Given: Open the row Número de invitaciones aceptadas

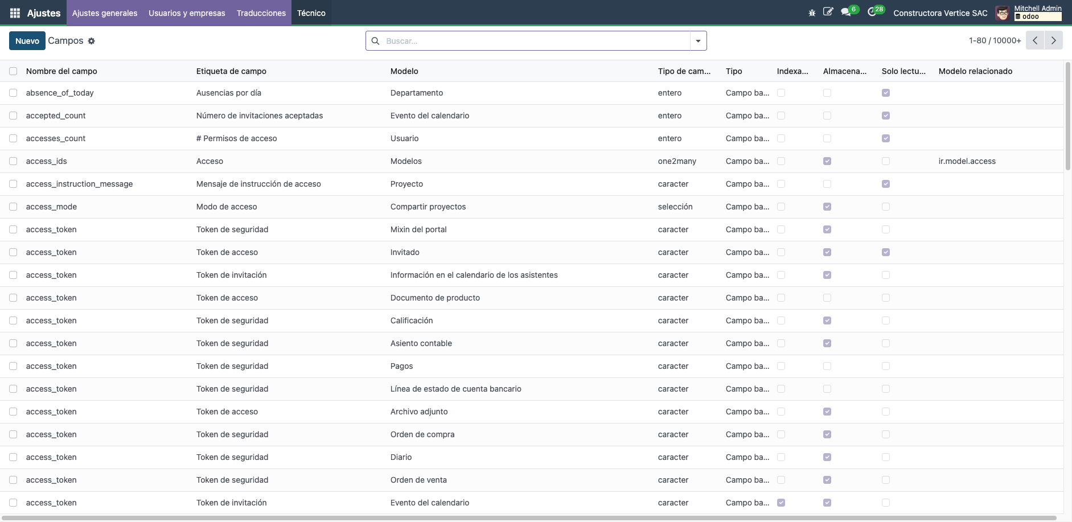Looking at the screenshot, I should tap(260, 116).
